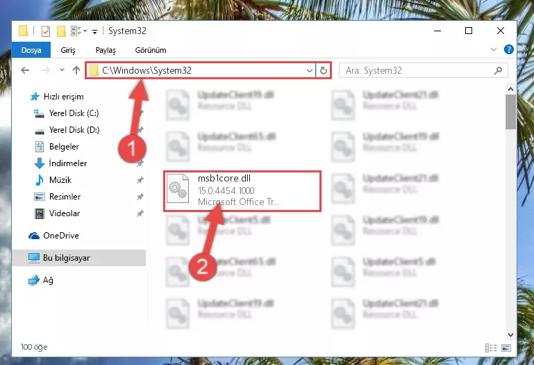Screen dimensions: 534x365
Task: Select Hızlı erişim in the navigation pane
Action: [63, 97]
